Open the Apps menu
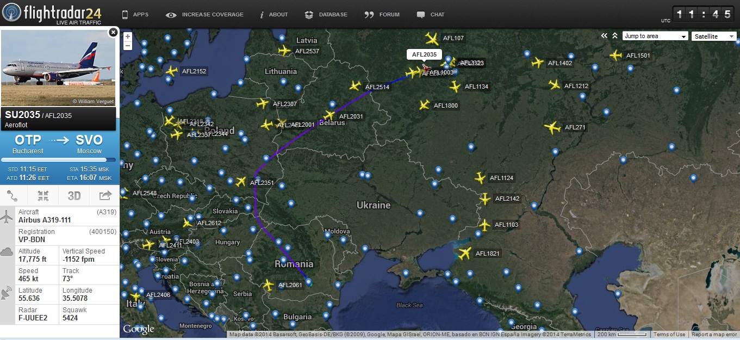The width and height of the screenshot is (740, 340). pyautogui.click(x=135, y=15)
